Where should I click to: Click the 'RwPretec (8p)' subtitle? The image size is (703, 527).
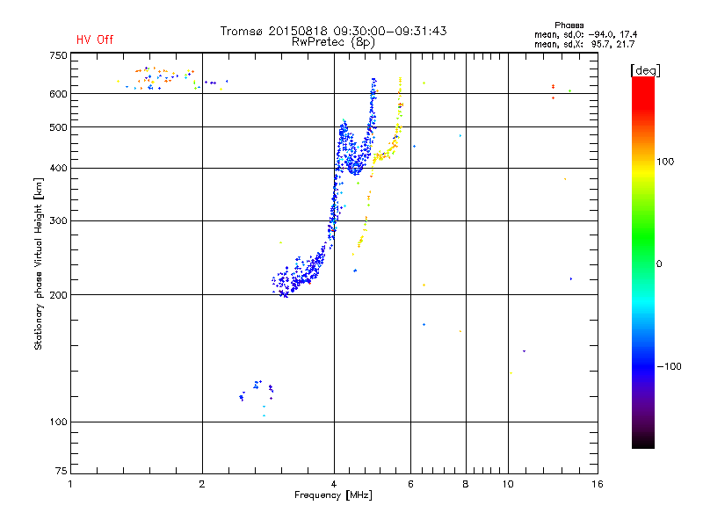click(333, 42)
